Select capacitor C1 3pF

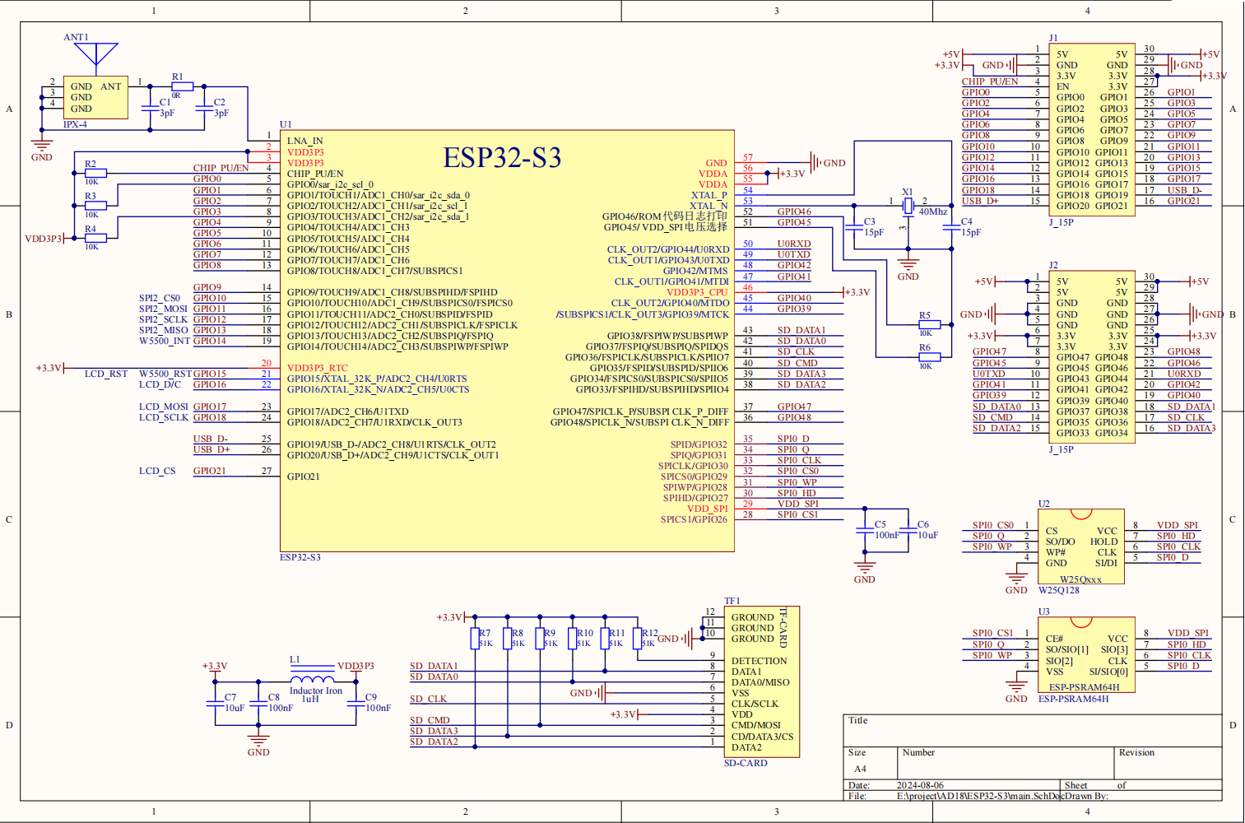click(151, 108)
